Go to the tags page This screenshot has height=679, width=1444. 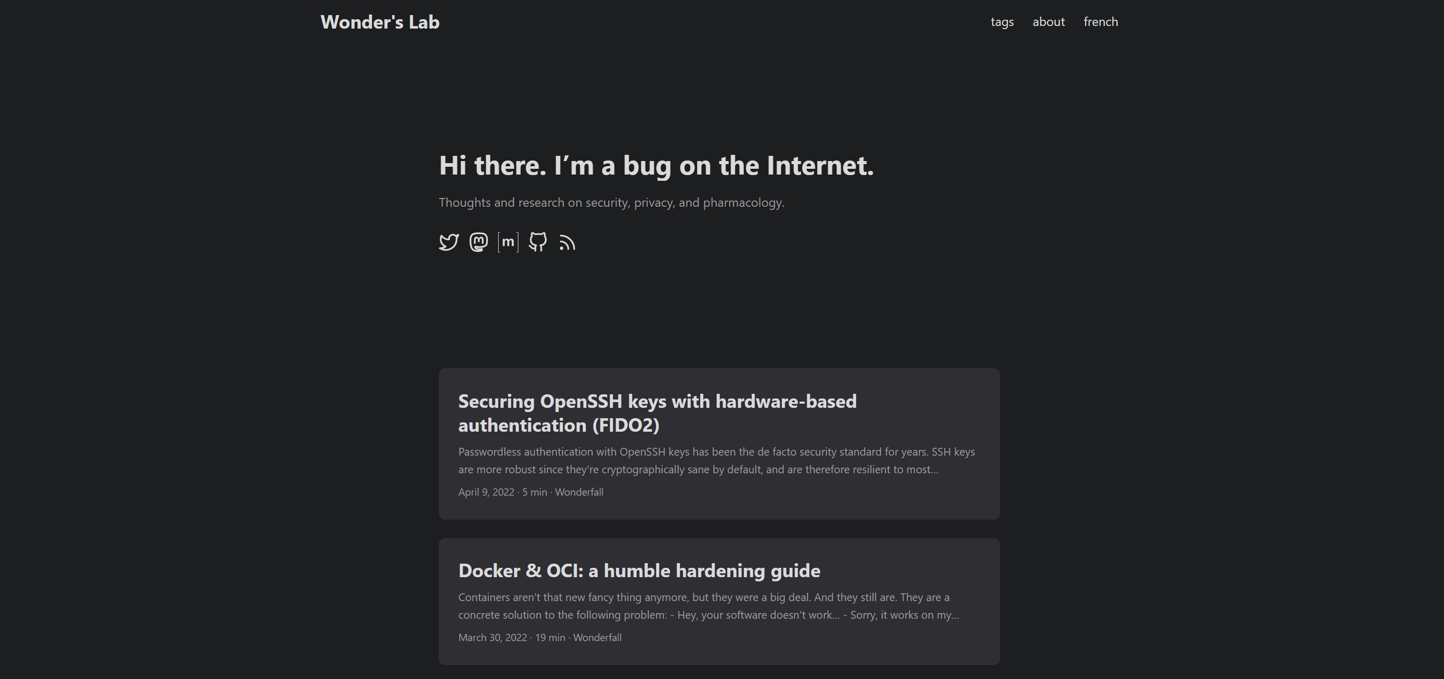pyautogui.click(x=1002, y=22)
